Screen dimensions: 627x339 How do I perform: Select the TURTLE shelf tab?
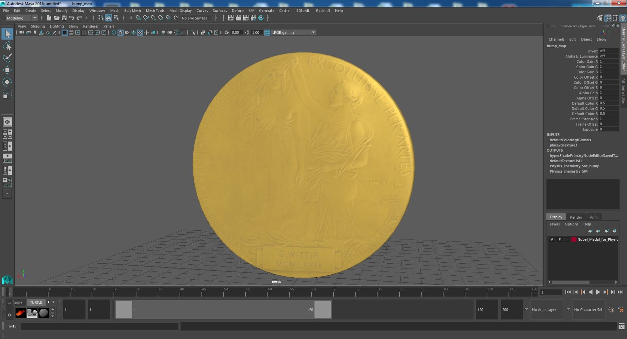tap(36, 302)
